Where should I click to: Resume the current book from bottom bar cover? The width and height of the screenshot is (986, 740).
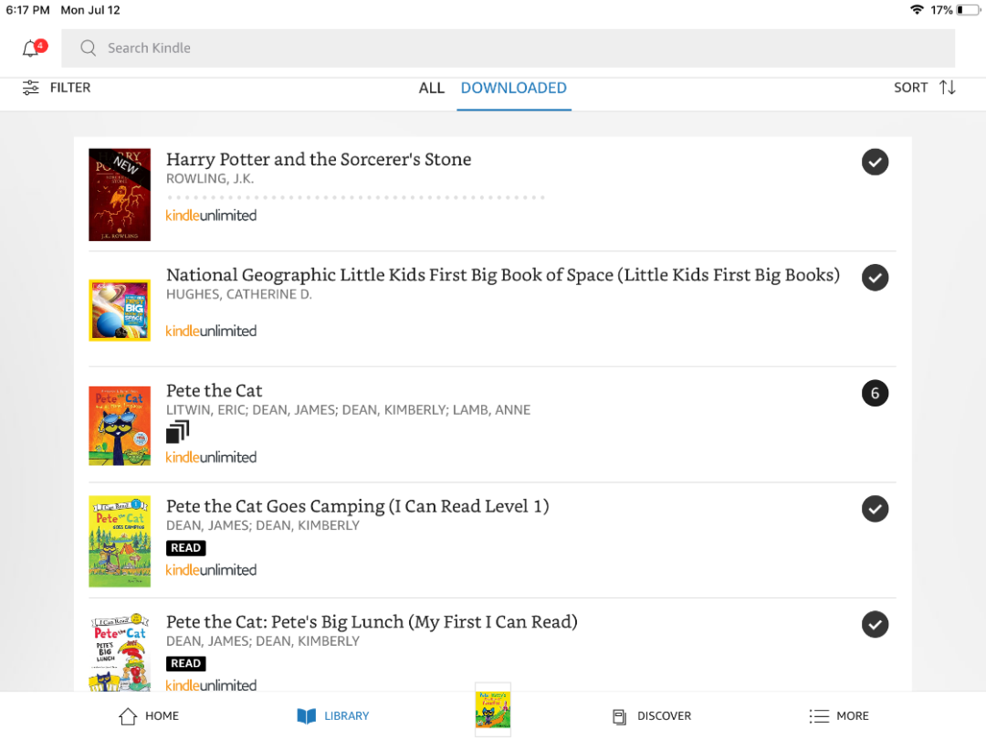[x=493, y=710]
